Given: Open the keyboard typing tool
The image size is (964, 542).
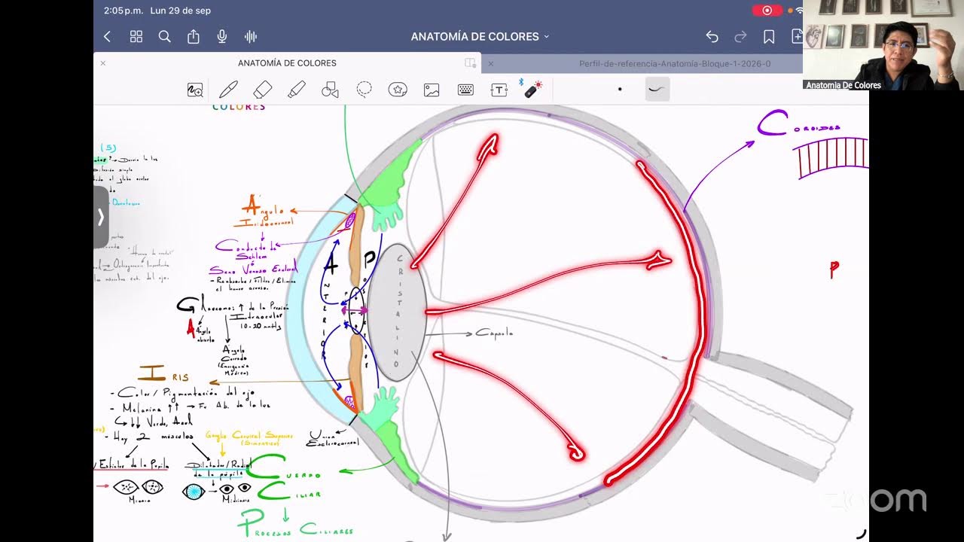Looking at the screenshot, I should click(x=465, y=90).
